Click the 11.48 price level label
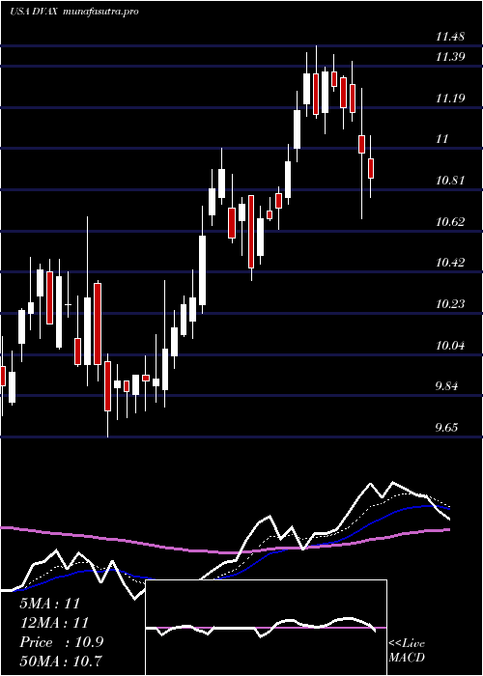483x676 pixels. (450, 37)
